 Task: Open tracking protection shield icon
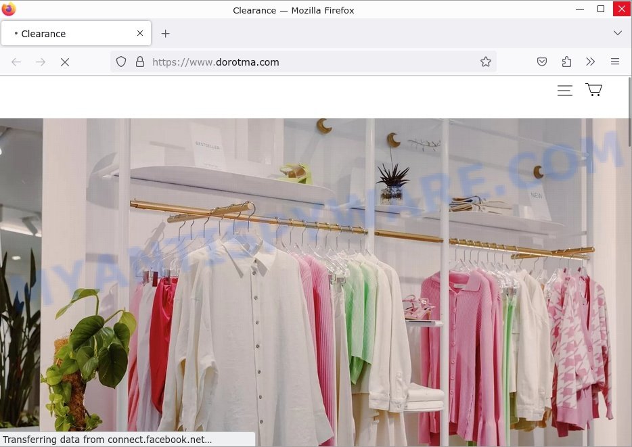click(121, 62)
